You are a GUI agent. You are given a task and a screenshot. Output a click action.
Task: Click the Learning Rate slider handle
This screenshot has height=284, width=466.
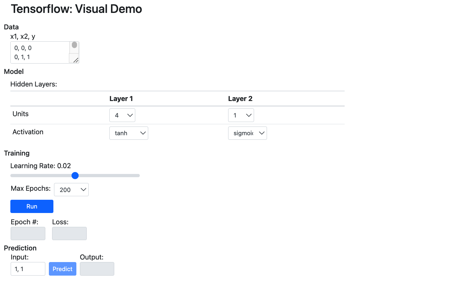coord(75,176)
